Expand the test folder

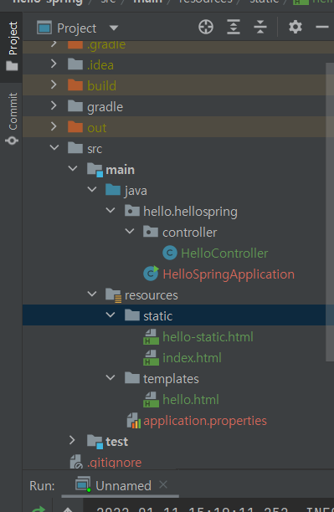pos(73,440)
